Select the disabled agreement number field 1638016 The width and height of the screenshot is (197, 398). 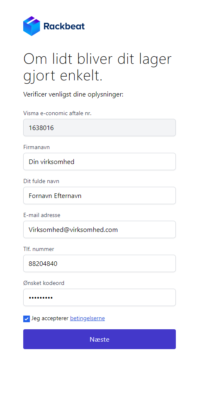[100, 128]
